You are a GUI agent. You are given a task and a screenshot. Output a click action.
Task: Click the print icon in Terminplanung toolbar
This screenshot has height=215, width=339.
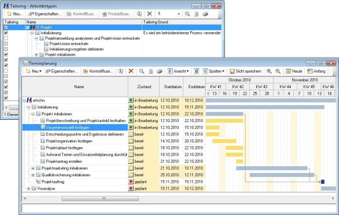point(159,71)
